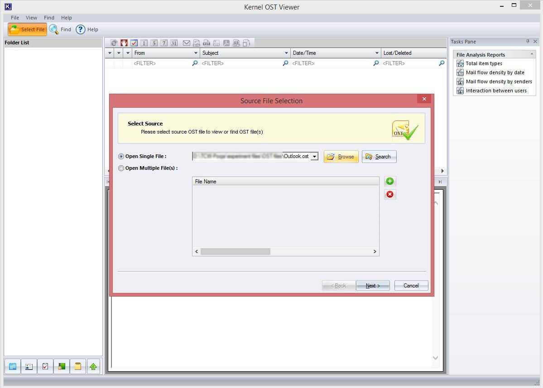Click the Browse button
This screenshot has width=543, height=388.
coord(341,157)
